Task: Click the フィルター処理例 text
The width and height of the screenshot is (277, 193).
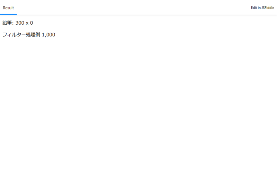Action: (x=21, y=35)
